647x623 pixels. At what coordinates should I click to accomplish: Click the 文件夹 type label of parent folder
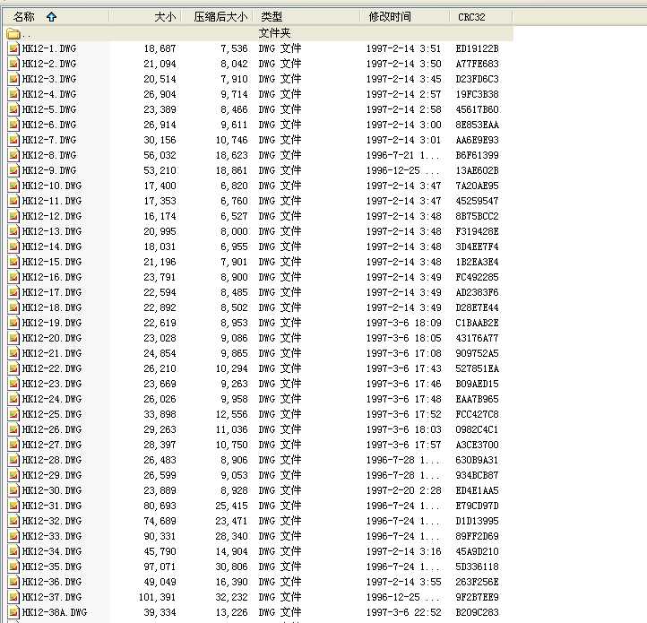(x=274, y=33)
